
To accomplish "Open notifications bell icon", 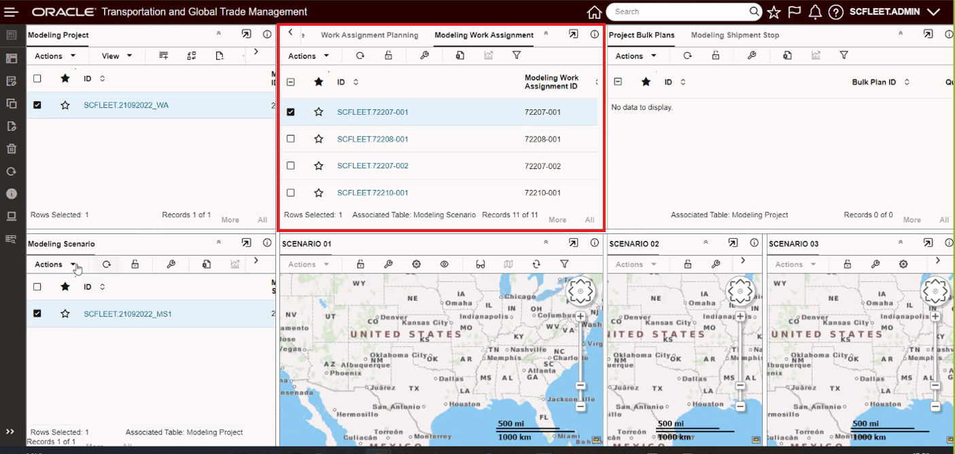I will point(815,12).
